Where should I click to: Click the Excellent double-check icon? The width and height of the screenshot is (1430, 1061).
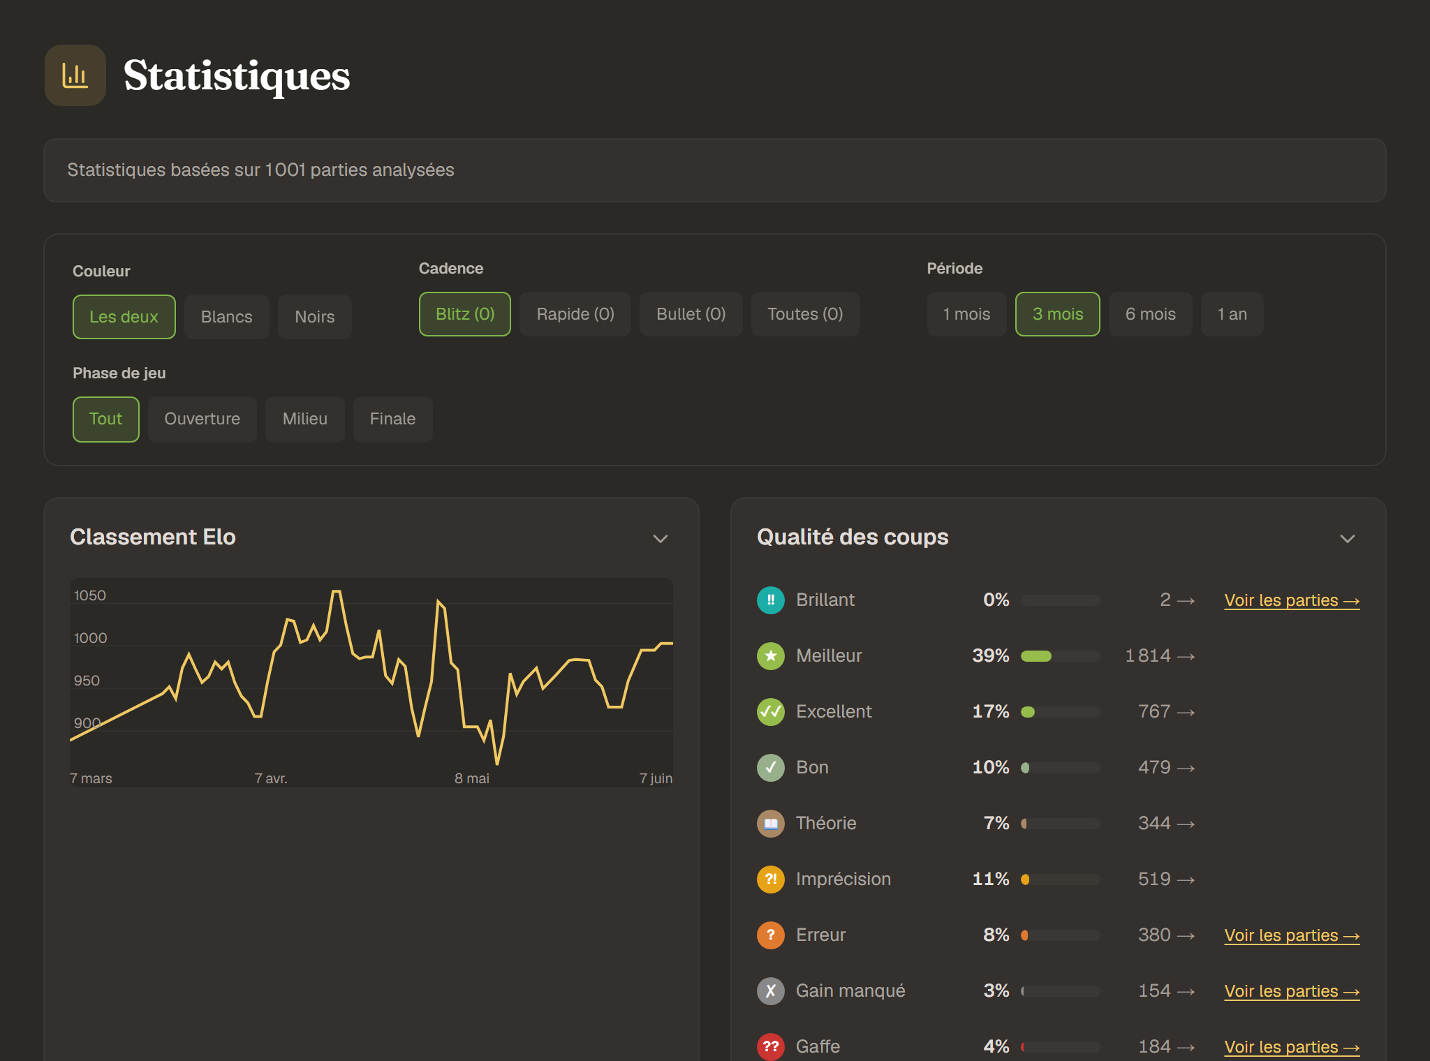pyautogui.click(x=771, y=712)
